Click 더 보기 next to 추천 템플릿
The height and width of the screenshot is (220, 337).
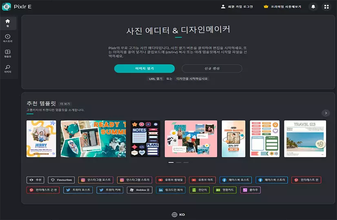65,104
